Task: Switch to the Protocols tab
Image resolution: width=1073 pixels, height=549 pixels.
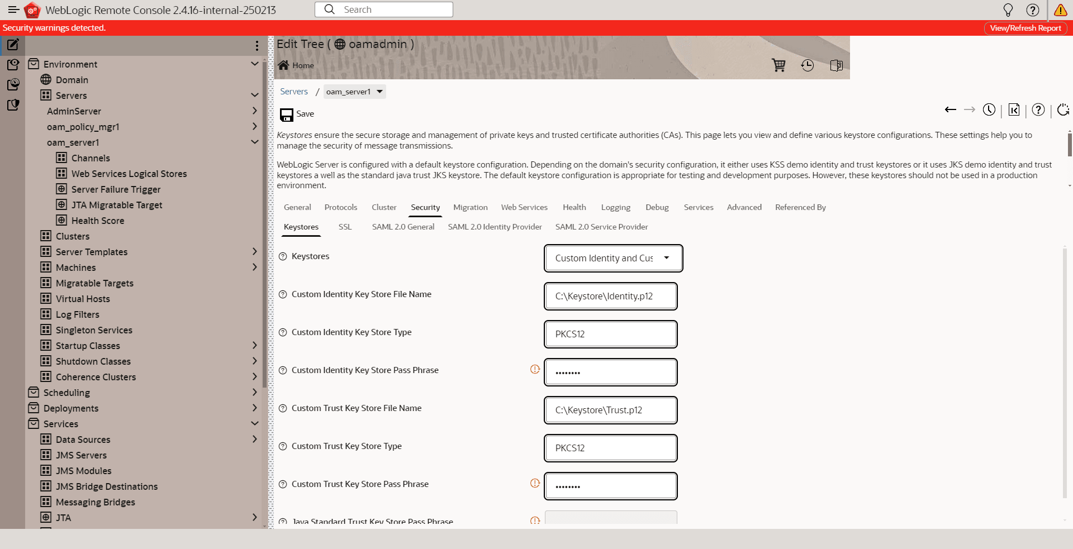Action: click(x=341, y=207)
